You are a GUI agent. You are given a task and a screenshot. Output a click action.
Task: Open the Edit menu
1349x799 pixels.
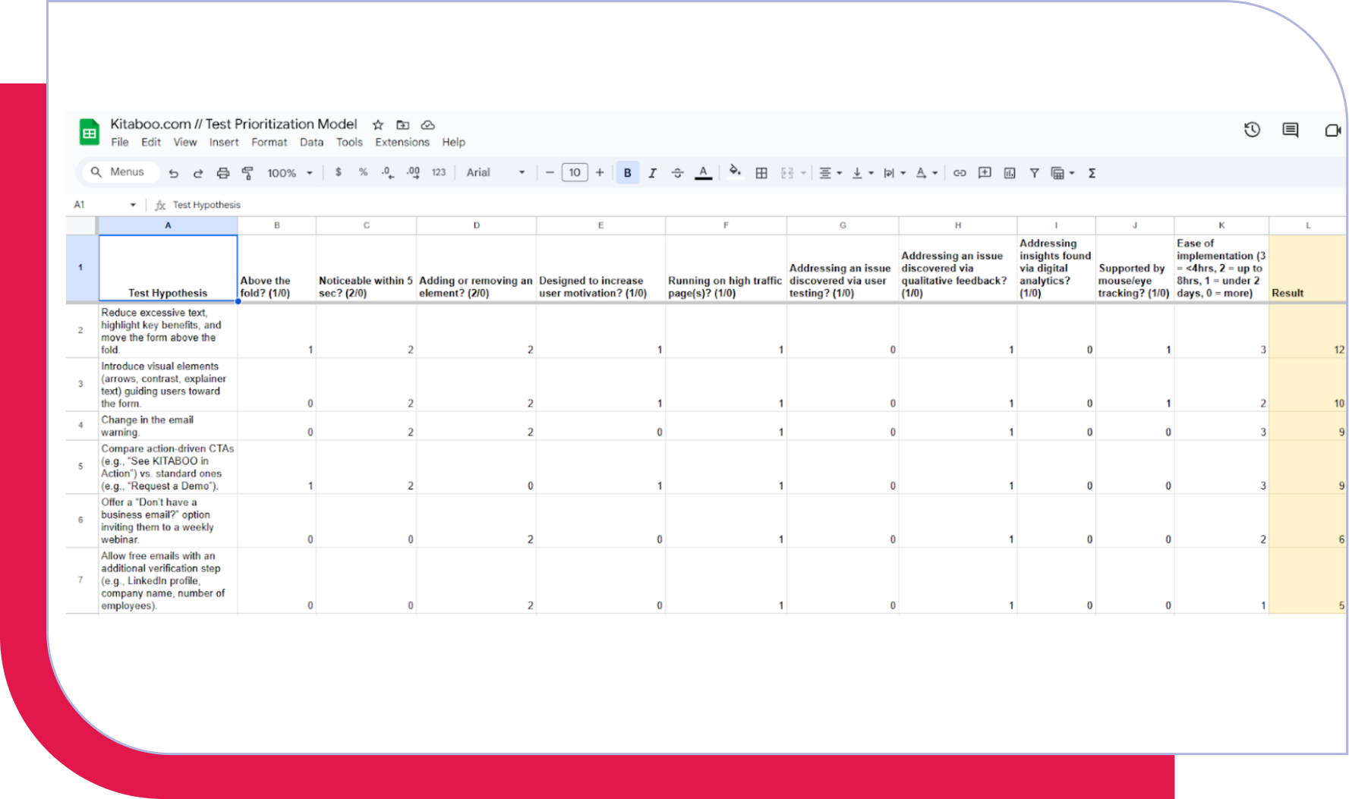(151, 142)
